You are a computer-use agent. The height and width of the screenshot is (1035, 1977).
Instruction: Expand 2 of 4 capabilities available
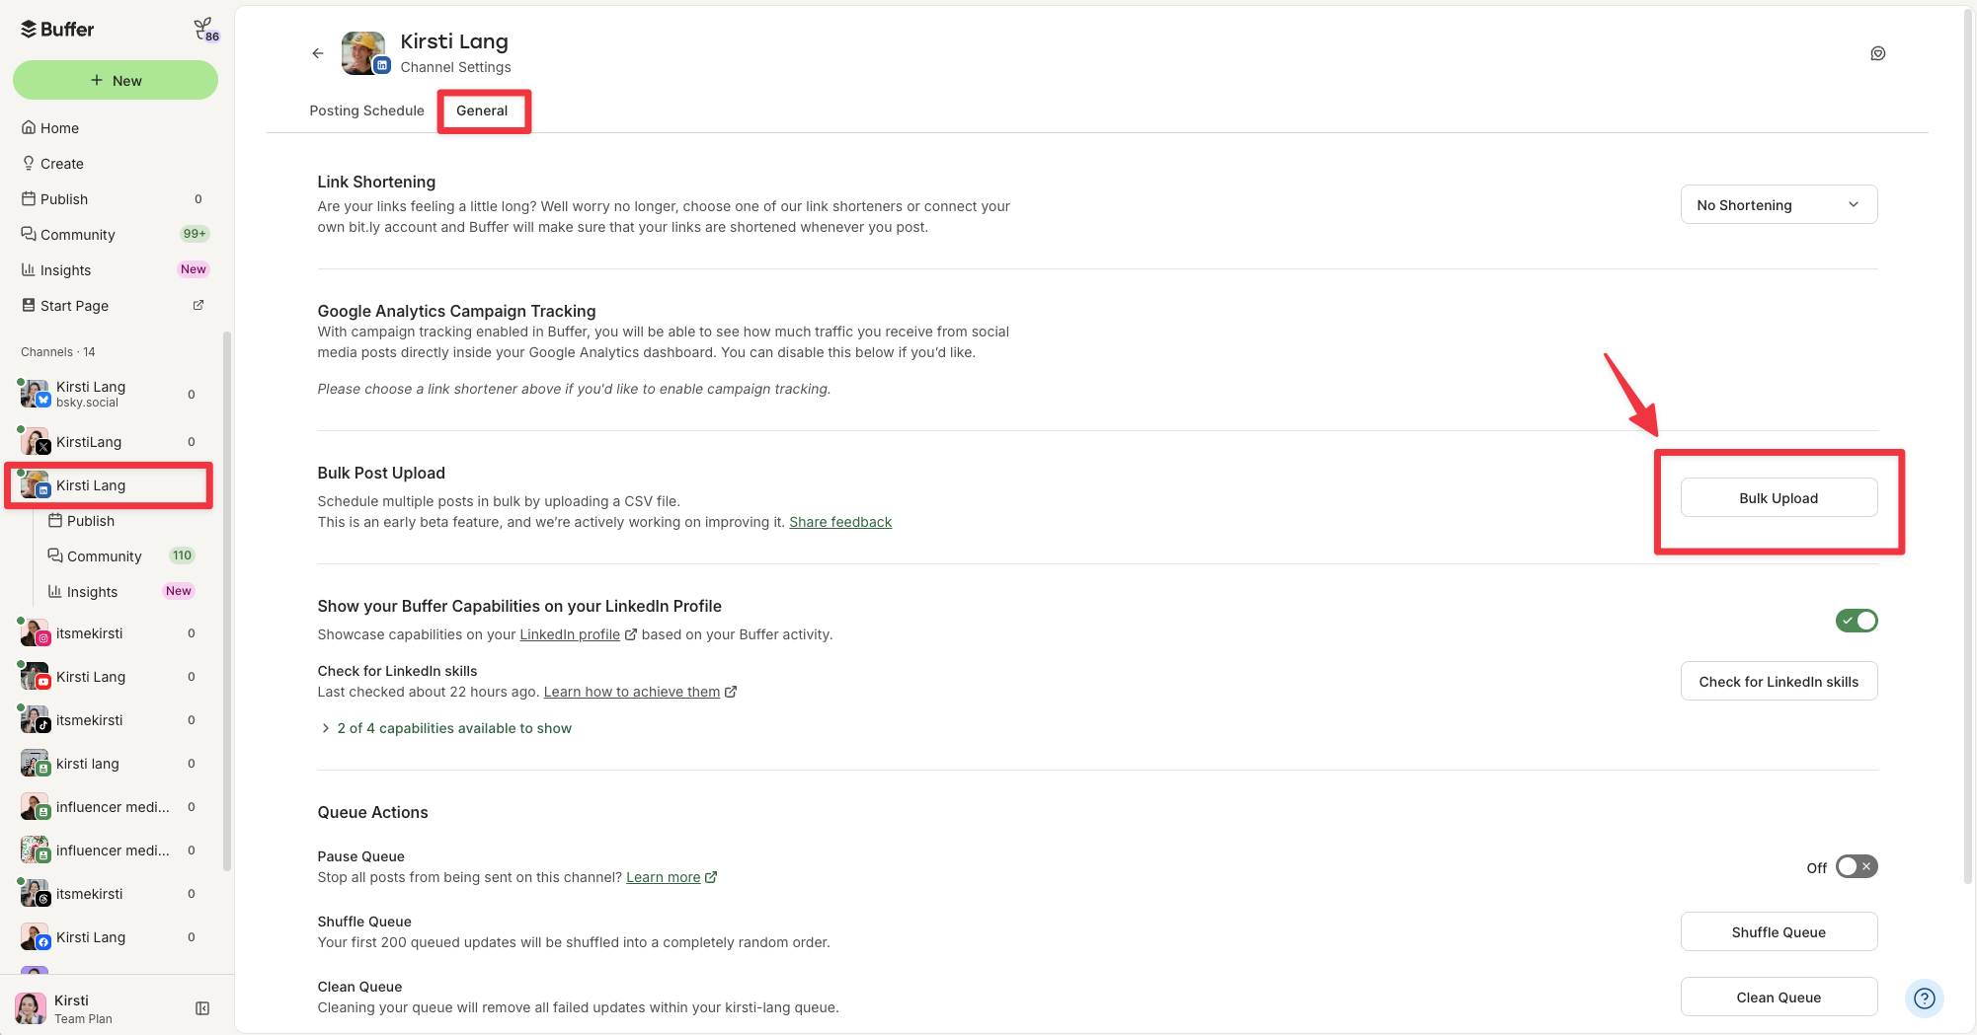click(445, 728)
